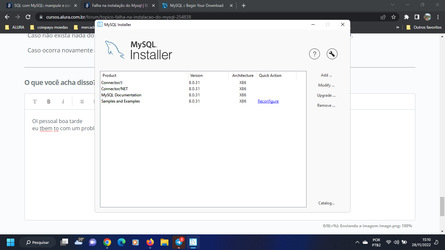This screenshot has height=250, width=445.
Task: Switch to MySQL Begin Your Download tab
Action: click(x=197, y=6)
